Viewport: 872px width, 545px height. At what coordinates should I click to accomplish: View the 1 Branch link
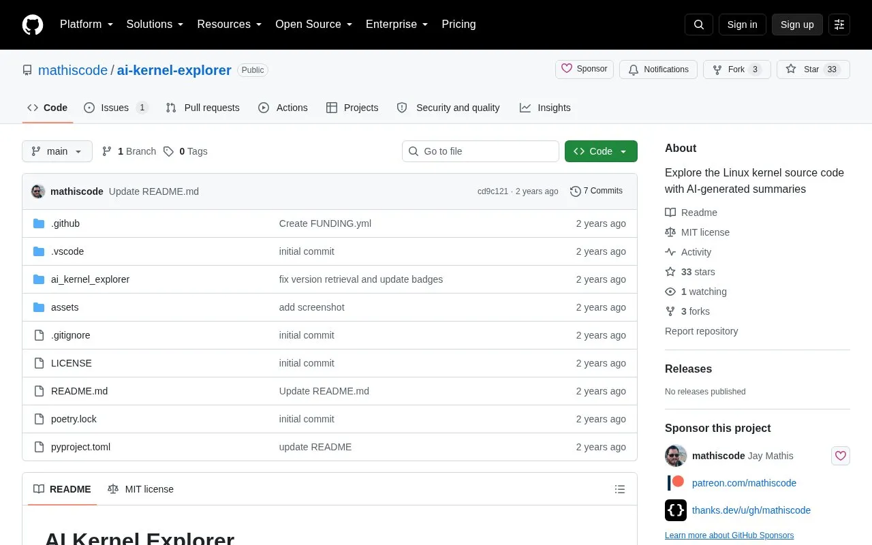tap(129, 151)
